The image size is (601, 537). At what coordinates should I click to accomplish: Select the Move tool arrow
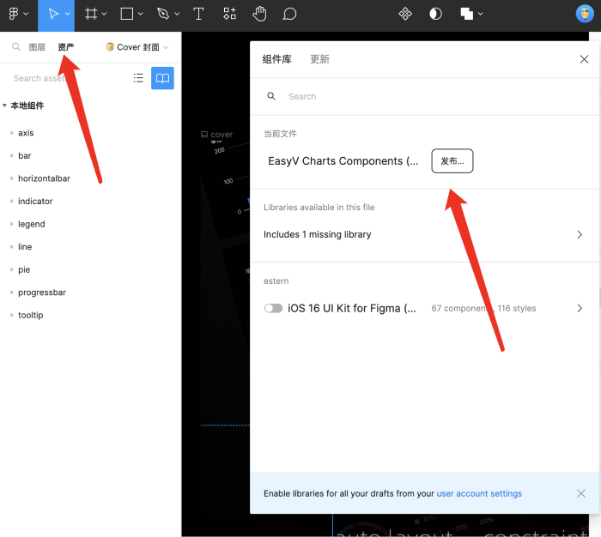coord(53,14)
